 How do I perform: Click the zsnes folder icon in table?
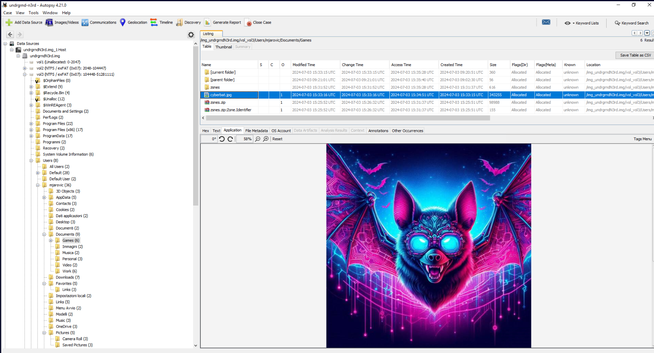(207, 87)
